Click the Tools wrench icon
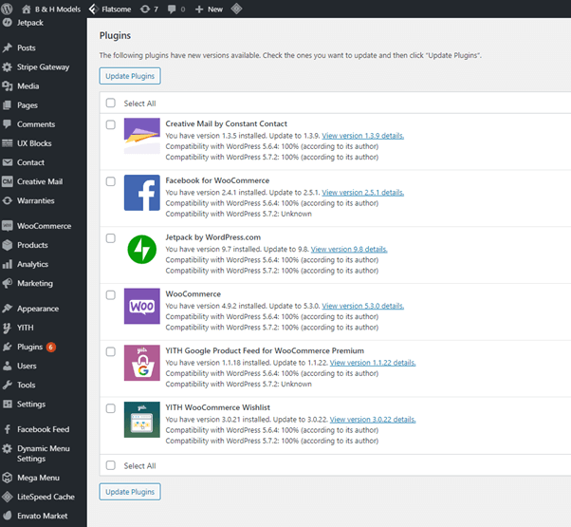Image resolution: width=571 pixels, height=527 pixels. point(8,385)
